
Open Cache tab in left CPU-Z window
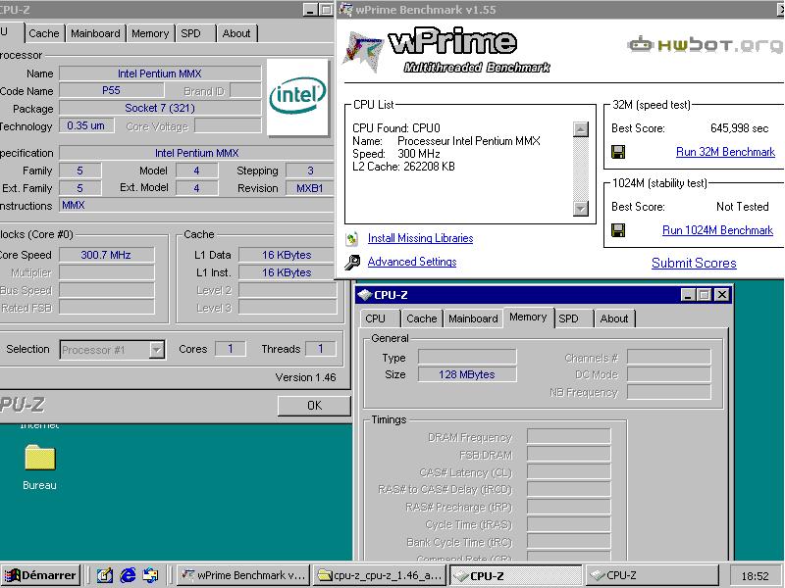[x=44, y=33]
